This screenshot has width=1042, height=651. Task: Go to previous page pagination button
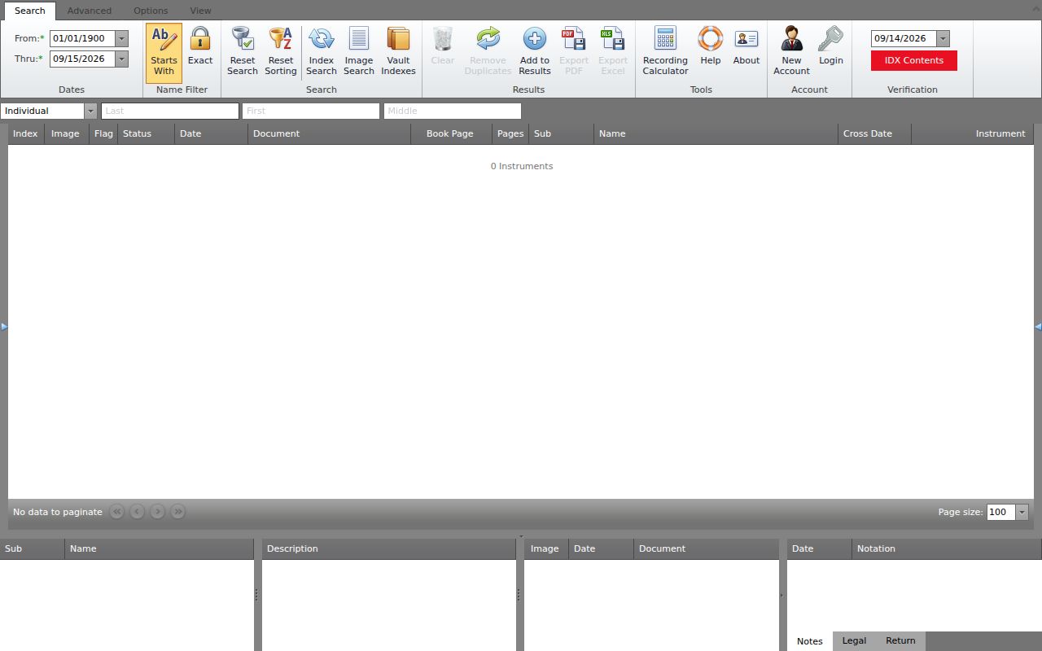click(x=137, y=512)
